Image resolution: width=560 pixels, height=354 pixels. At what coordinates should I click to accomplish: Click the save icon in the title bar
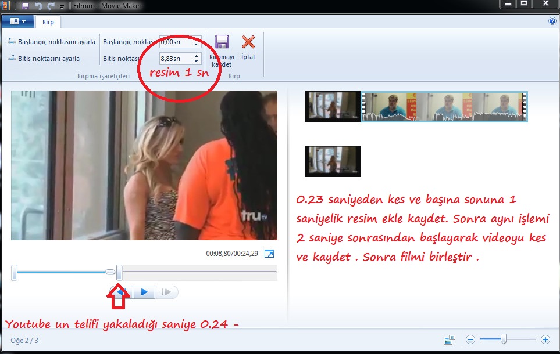pos(25,5)
